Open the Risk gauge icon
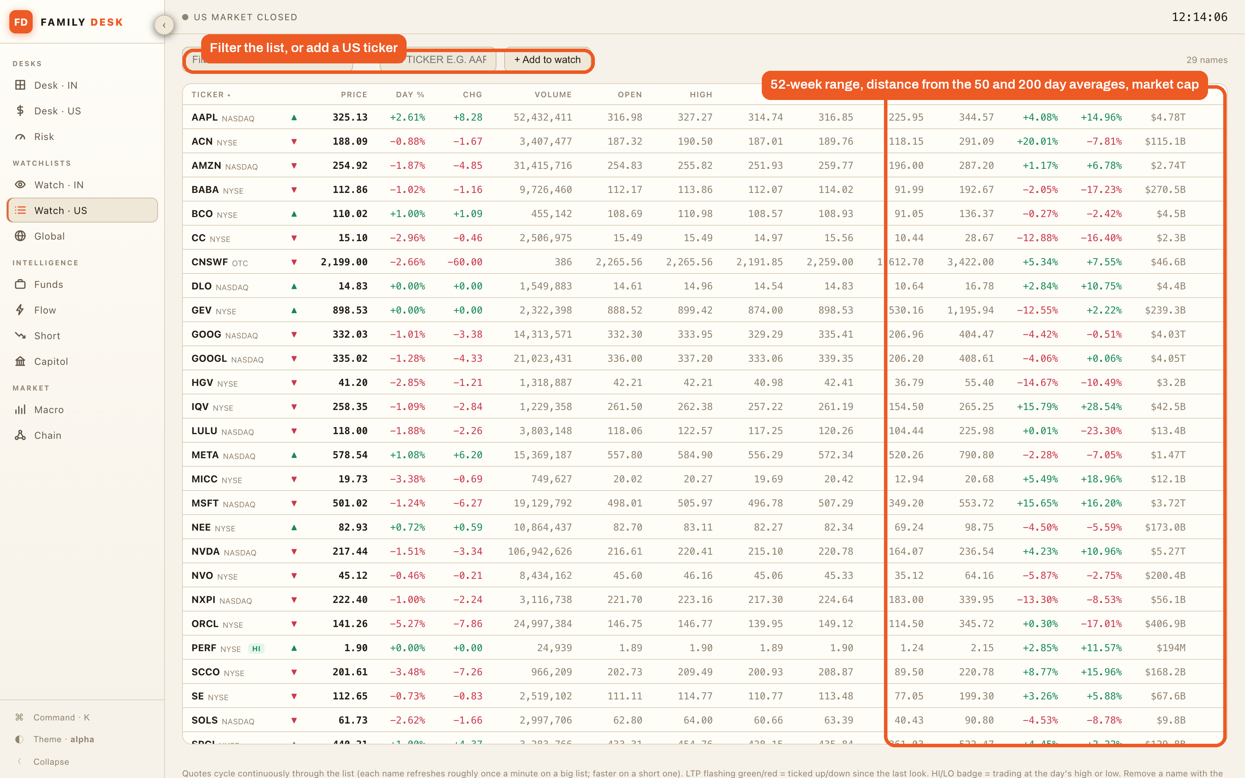The width and height of the screenshot is (1245, 778). tap(20, 137)
